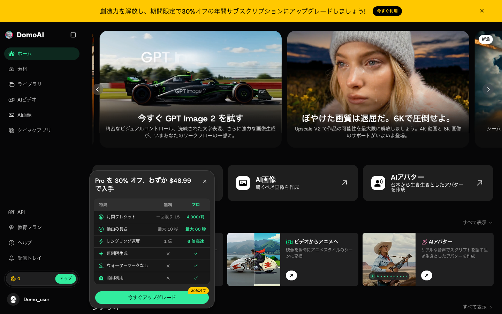
Task: Open ビデオからアニメへ motorcycle thumbnail
Action: coord(254,260)
